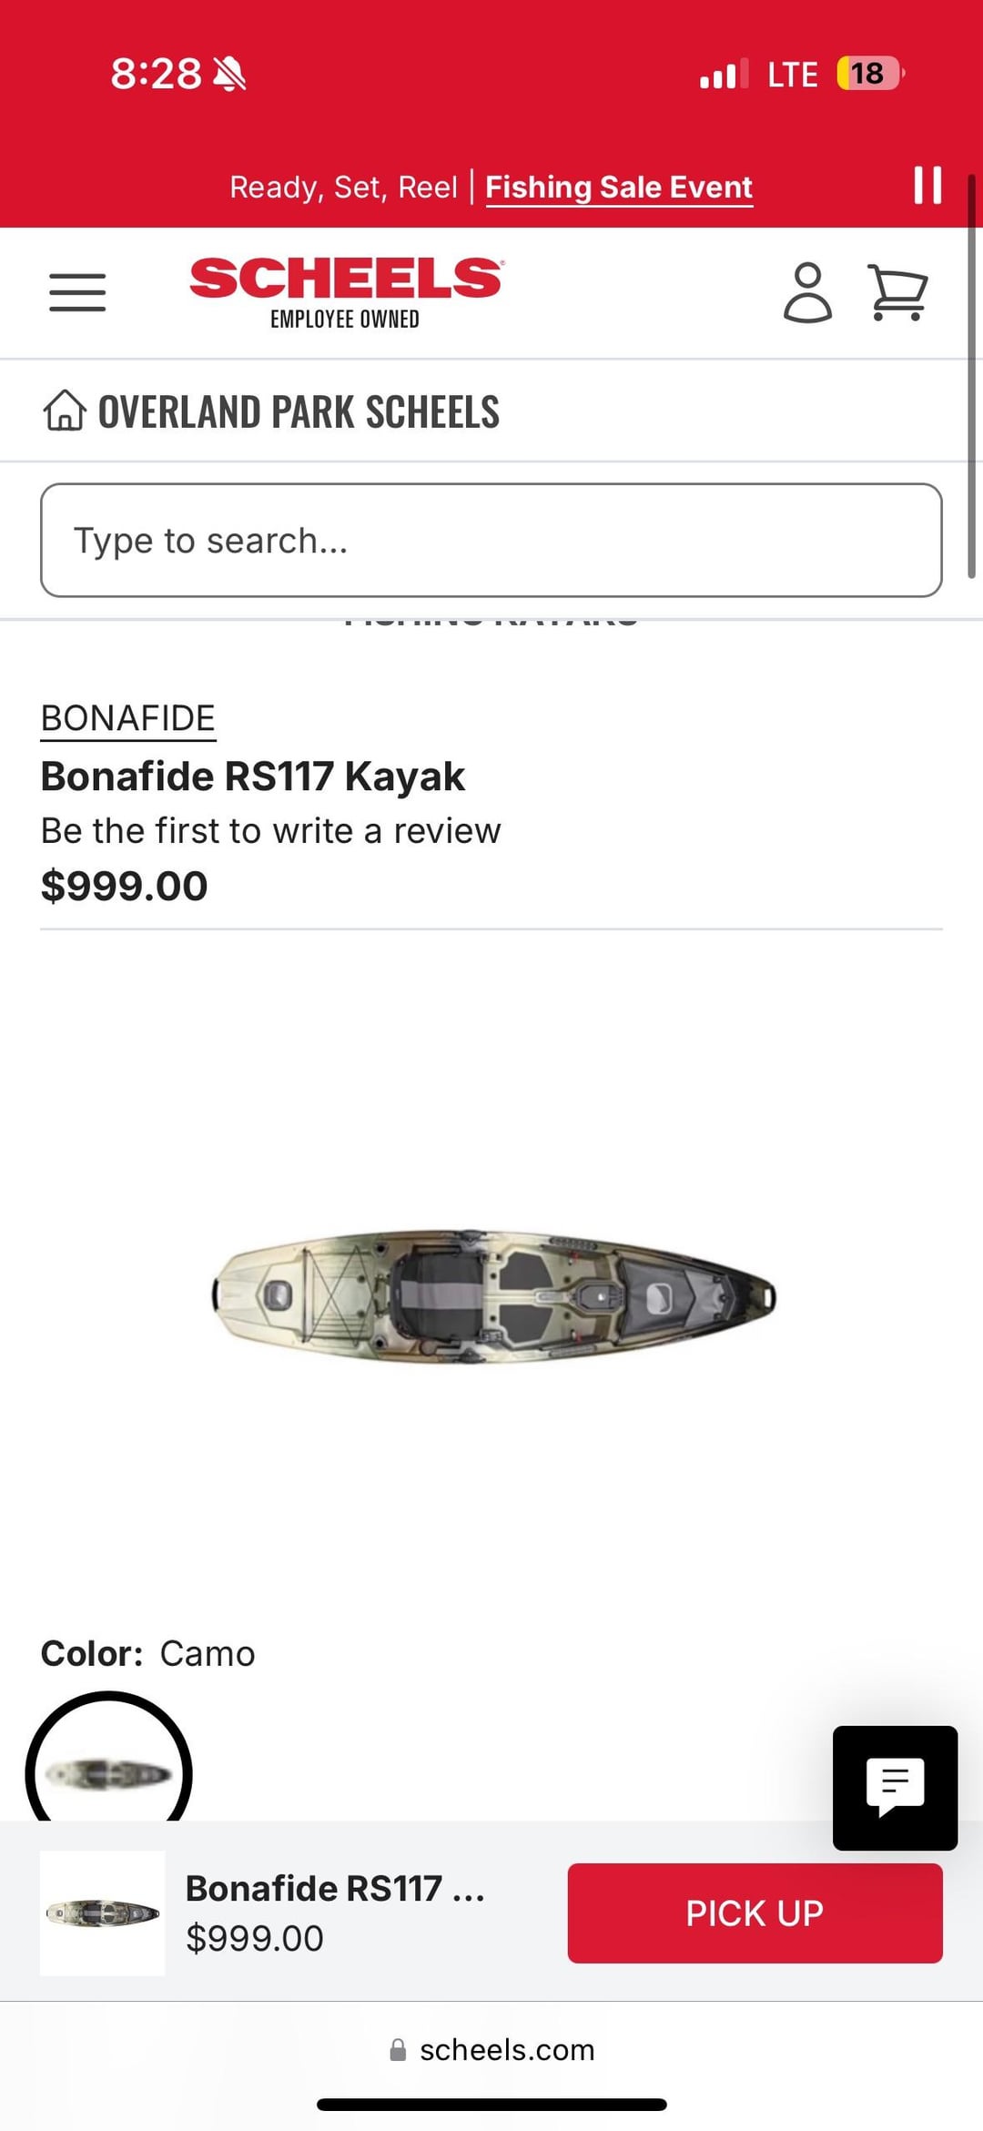Pause the promotional banner rotation
The width and height of the screenshot is (983, 2131).
(x=927, y=185)
